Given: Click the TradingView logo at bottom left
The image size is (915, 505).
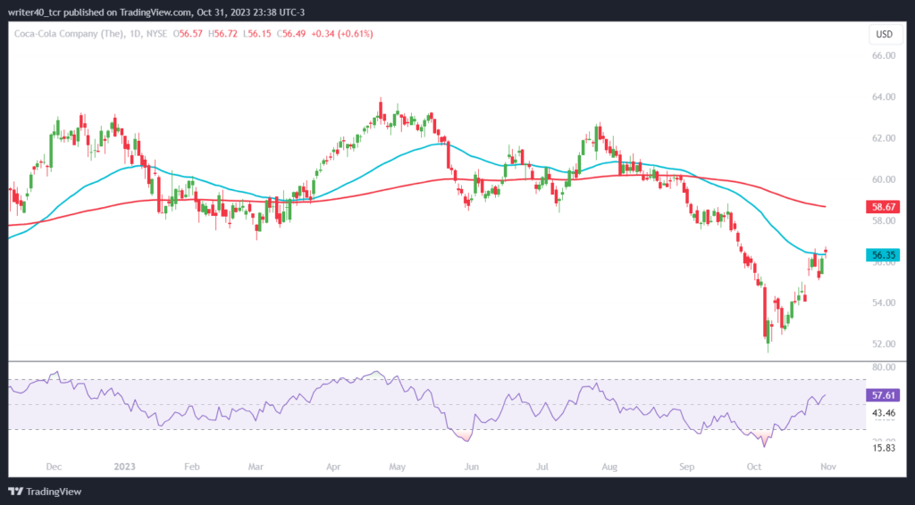Looking at the screenshot, I should [x=45, y=492].
